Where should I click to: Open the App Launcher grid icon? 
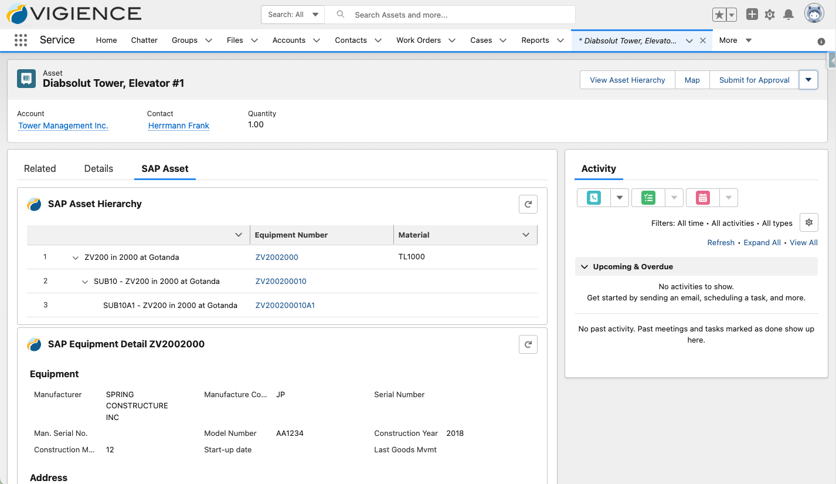(x=21, y=40)
